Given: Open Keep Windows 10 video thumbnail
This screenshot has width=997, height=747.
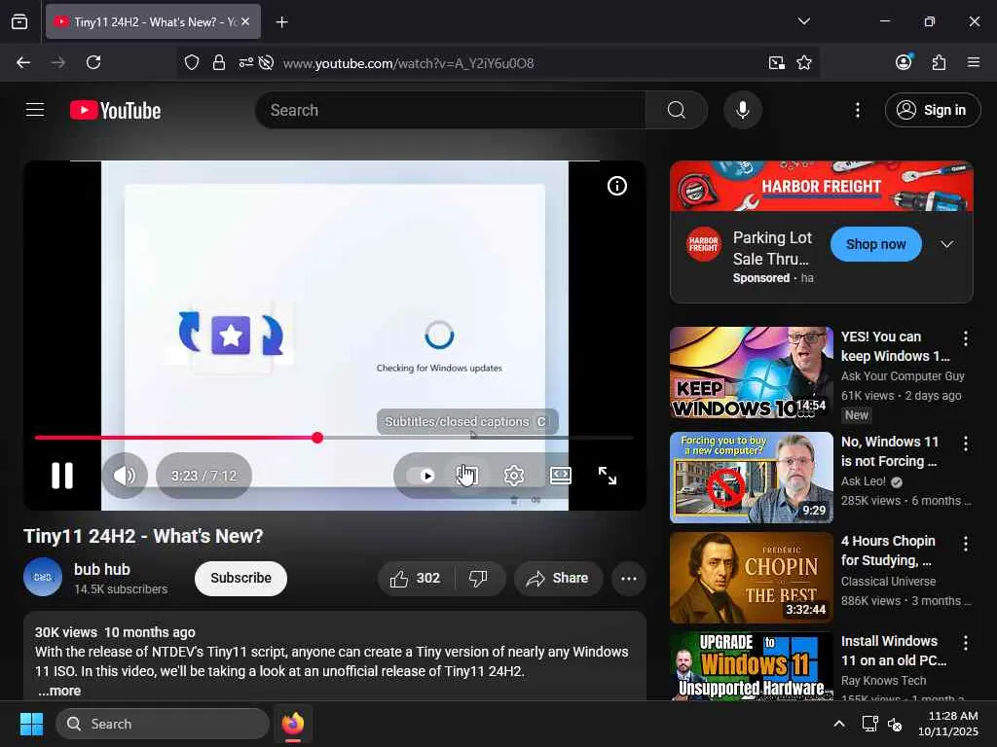Looking at the screenshot, I should pos(751,373).
